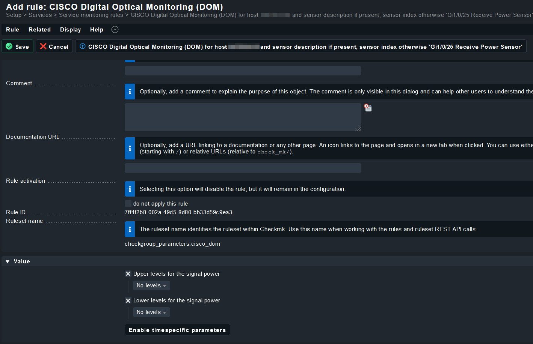
Task: Click the Documentation URL input field
Action: (243, 168)
